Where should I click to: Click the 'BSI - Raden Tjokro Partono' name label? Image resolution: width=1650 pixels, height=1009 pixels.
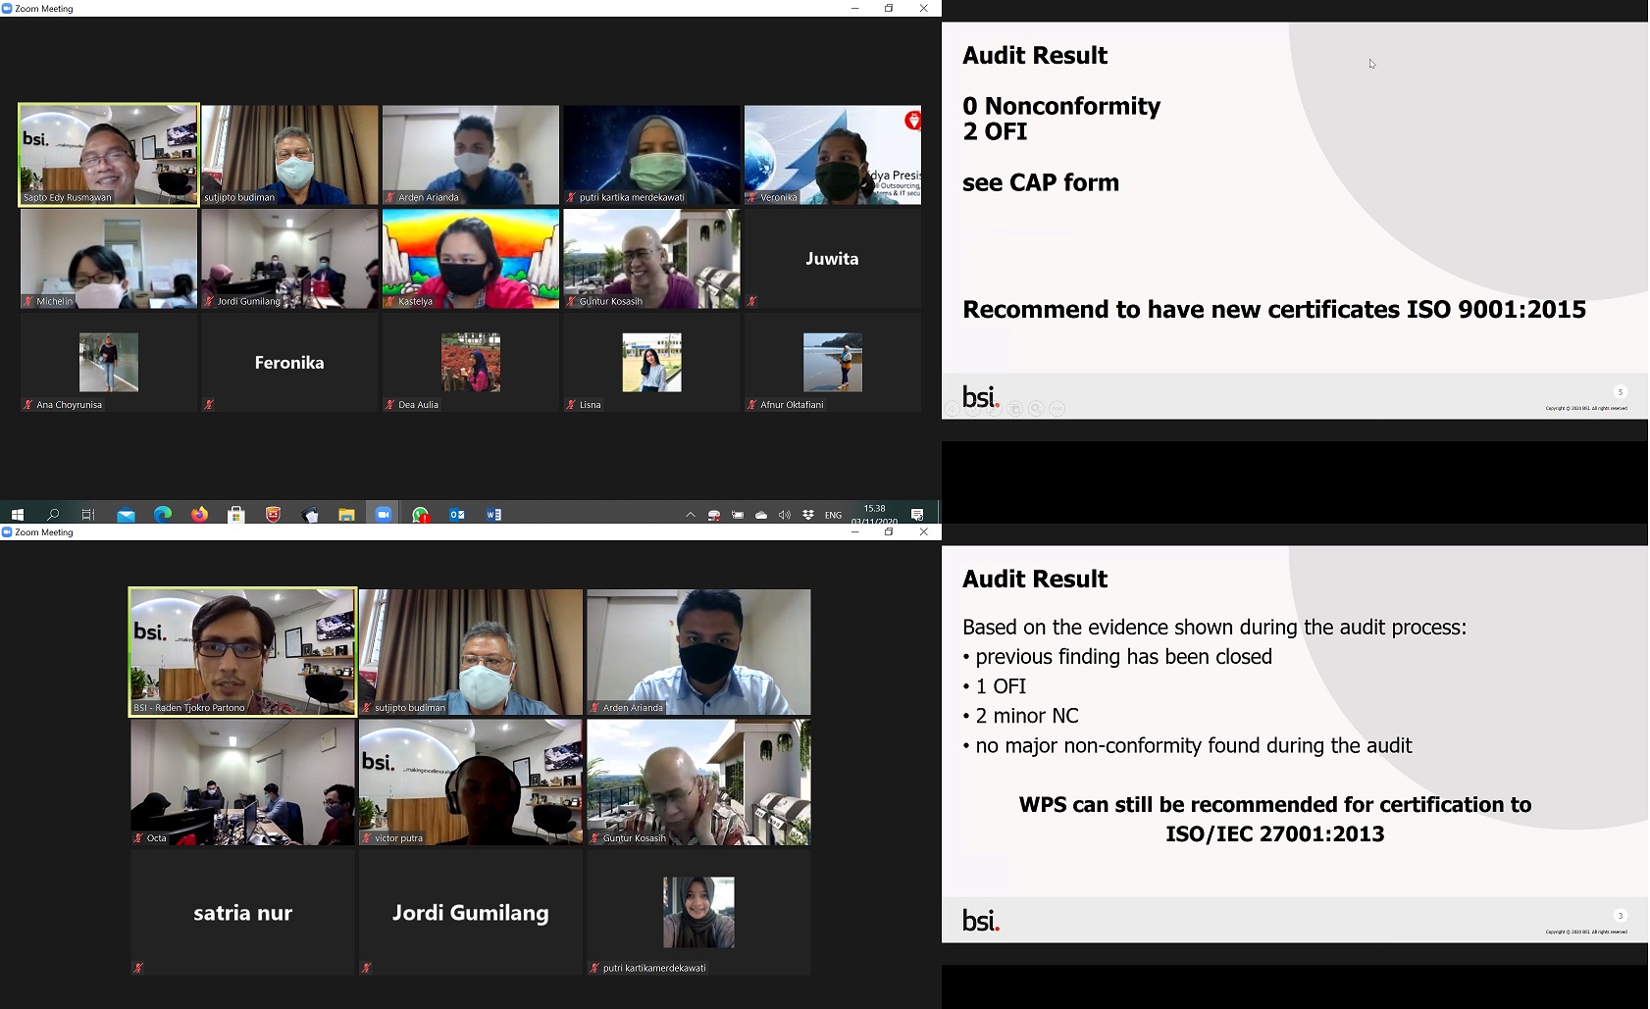coord(189,708)
